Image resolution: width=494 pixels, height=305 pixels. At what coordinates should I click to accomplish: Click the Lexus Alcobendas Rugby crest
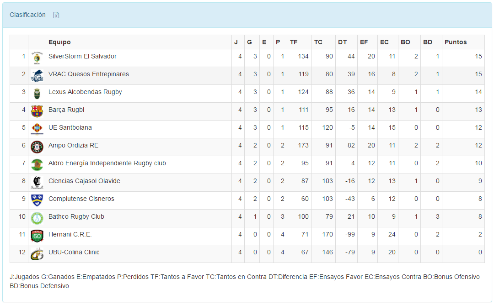37,94
